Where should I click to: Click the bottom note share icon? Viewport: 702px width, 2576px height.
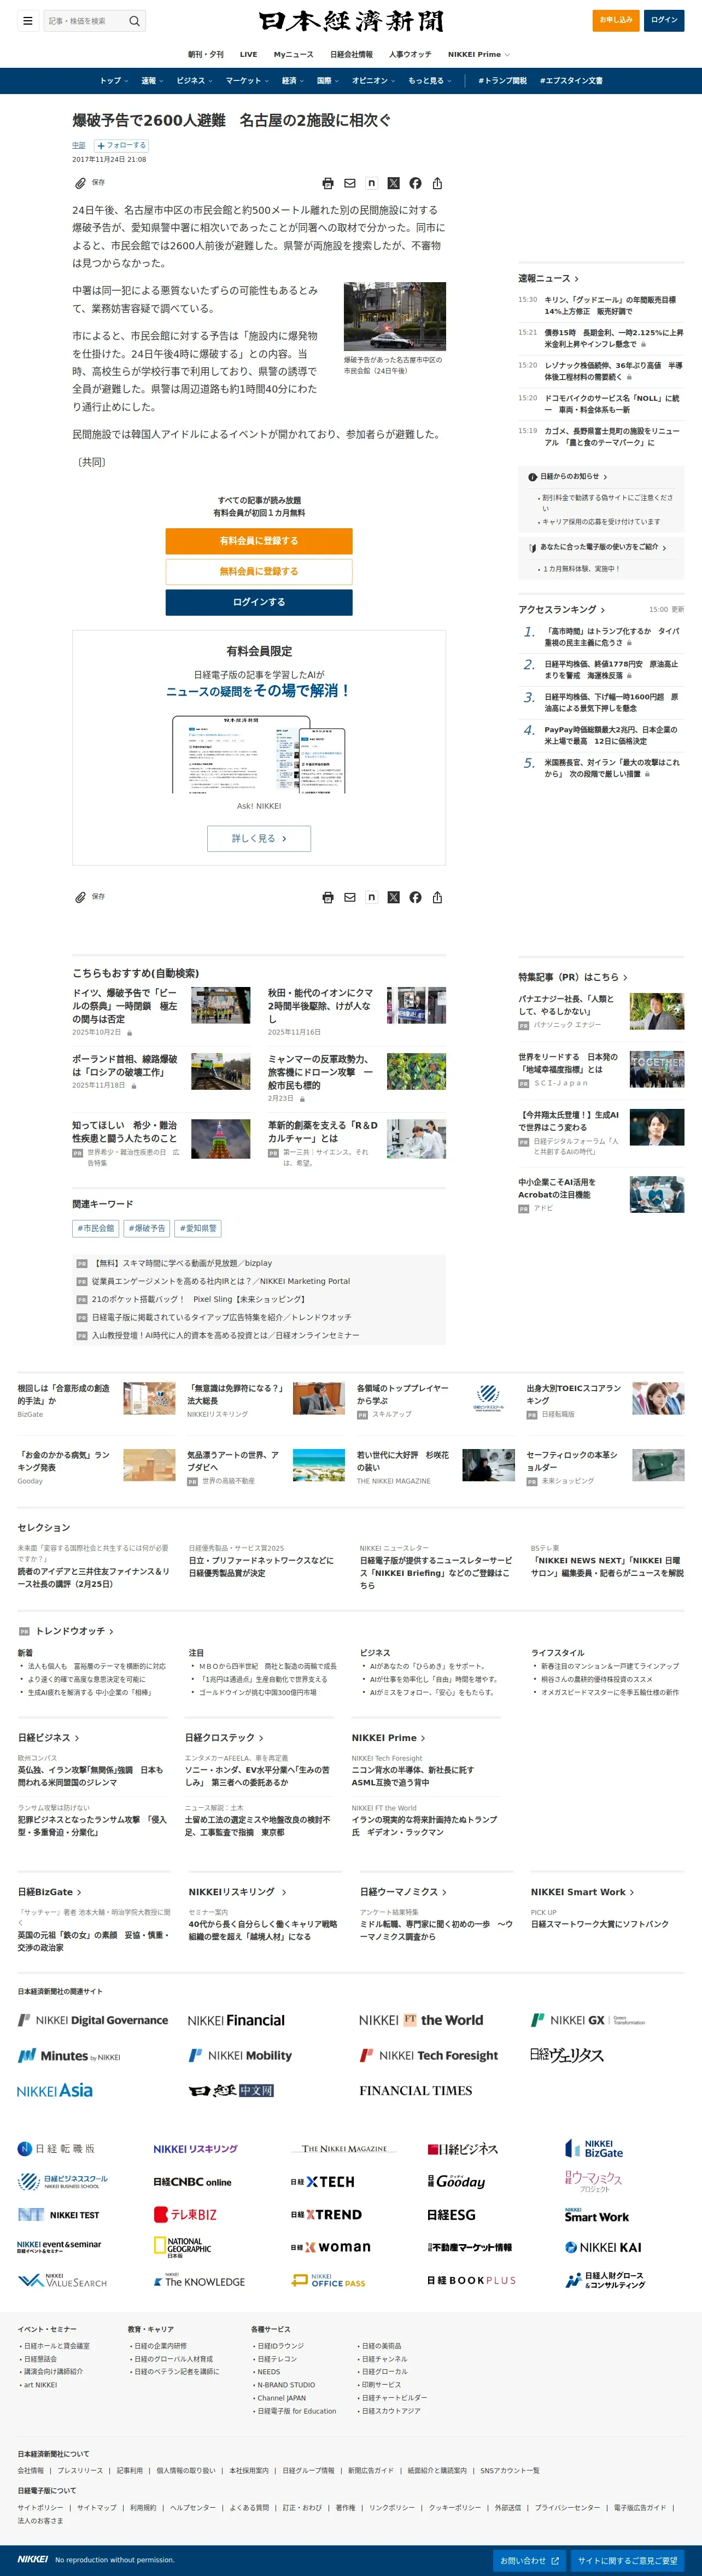[x=372, y=897]
